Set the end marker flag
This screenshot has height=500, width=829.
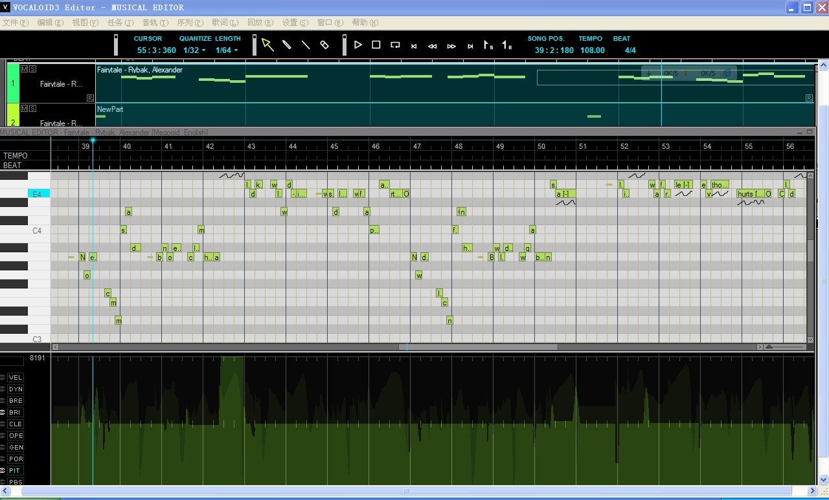(x=508, y=45)
